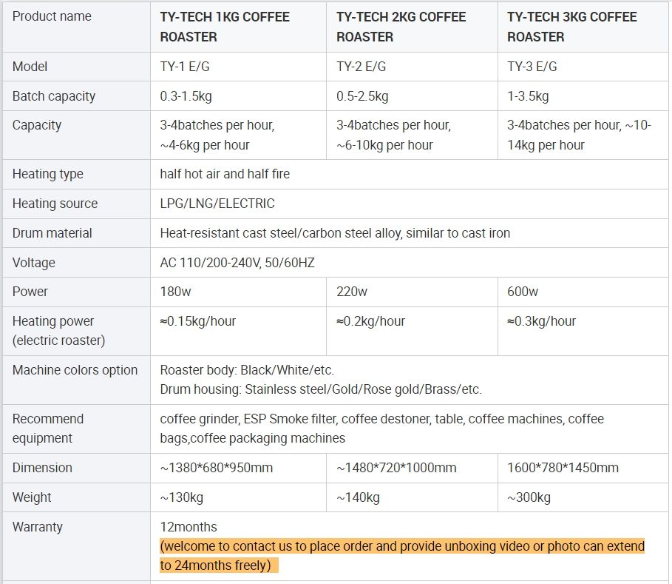Click the ≈0.2kg/hour heating power value
Screen dimensions: 672x584
(x=370, y=321)
